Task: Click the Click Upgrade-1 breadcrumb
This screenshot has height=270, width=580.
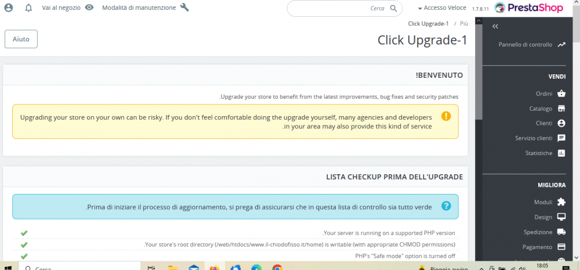Action: (428, 24)
